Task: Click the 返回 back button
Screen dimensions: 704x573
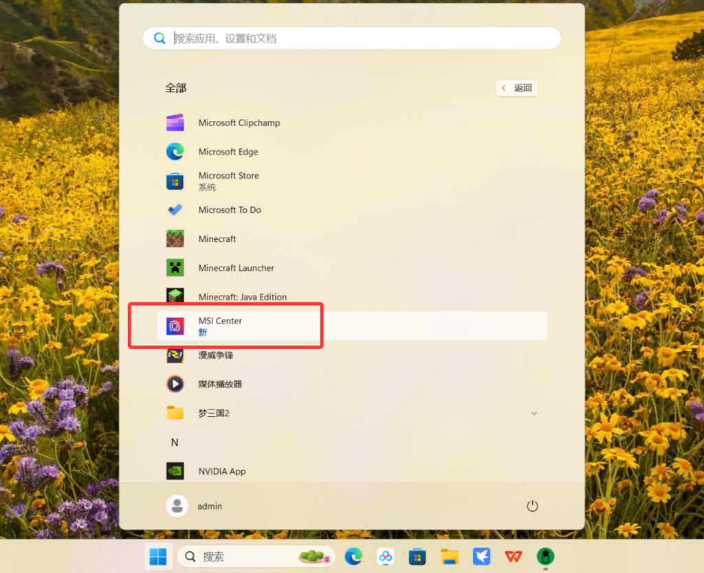Action: (x=517, y=88)
